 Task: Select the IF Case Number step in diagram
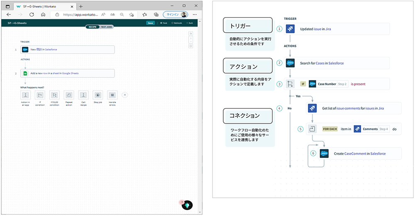click(337, 84)
